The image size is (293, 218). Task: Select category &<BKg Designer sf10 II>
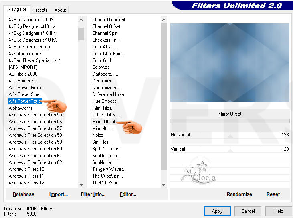pyautogui.click(x=32, y=26)
